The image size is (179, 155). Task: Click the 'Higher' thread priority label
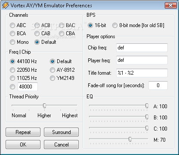[44, 115]
